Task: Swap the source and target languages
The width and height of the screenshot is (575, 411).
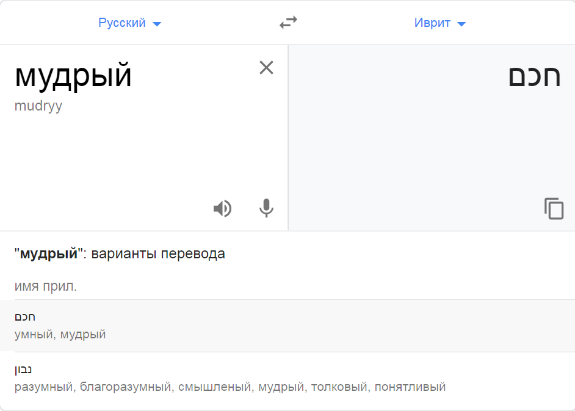Action: [x=288, y=23]
